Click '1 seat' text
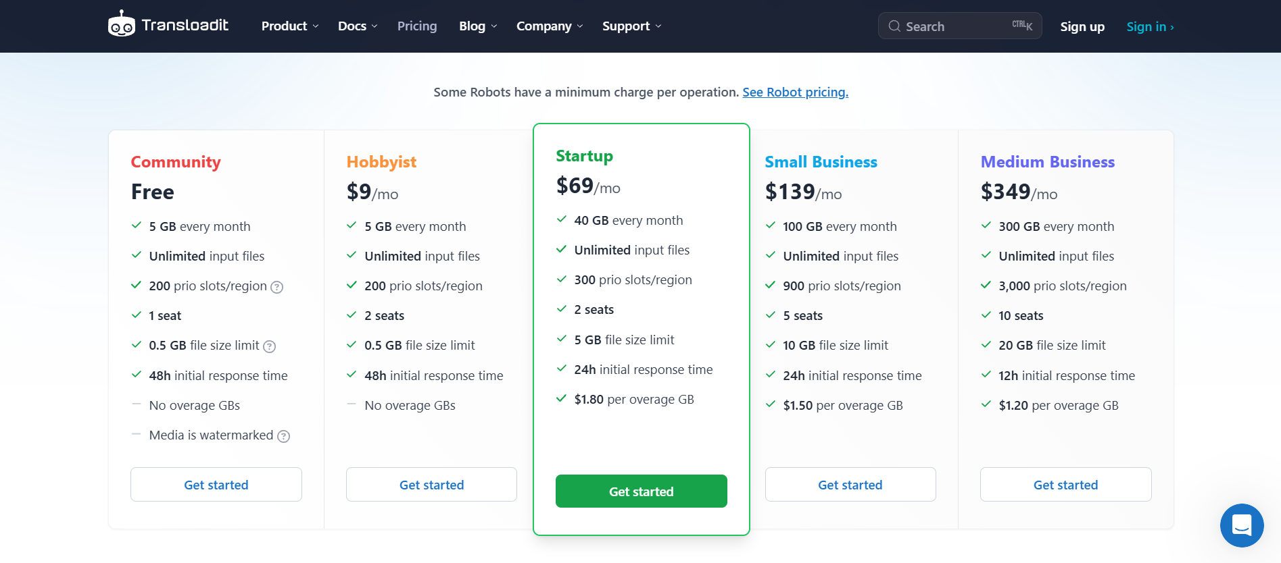This screenshot has width=1281, height=563. (x=165, y=316)
